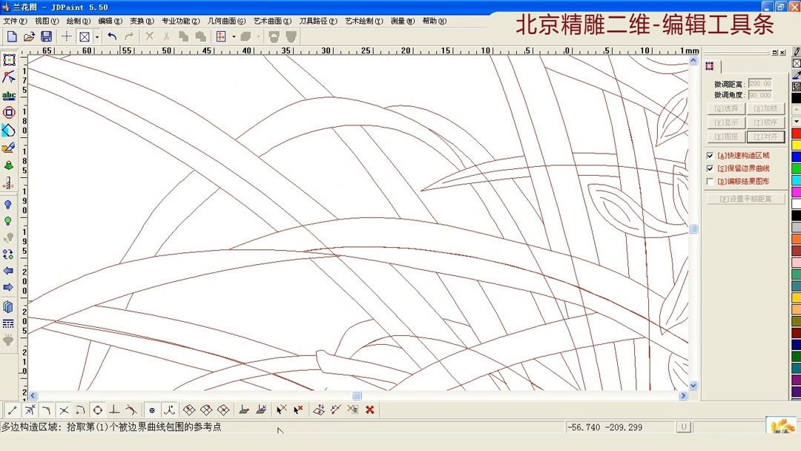Click the blue right-arrow icon in left toolbar
Screen dimensions: 801x451
click(10, 289)
